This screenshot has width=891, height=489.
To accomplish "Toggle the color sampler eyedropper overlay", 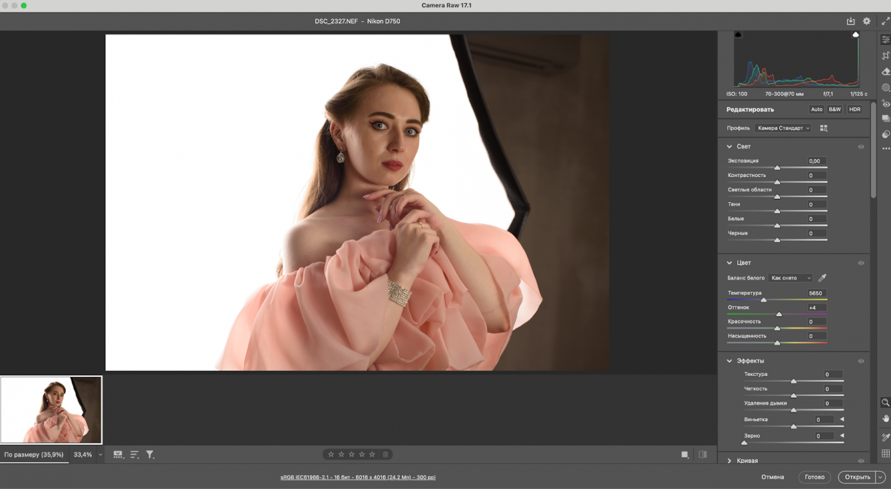I will 885,437.
